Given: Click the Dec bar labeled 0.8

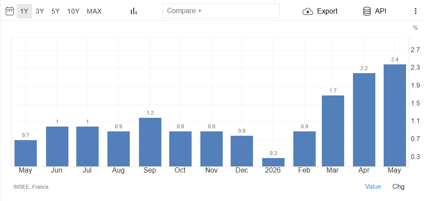Looking at the screenshot, I should pos(242,151).
